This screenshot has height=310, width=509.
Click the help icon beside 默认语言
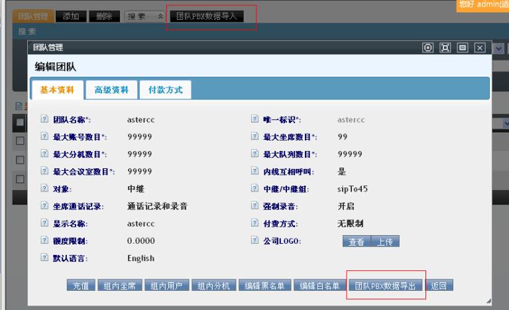click(x=45, y=258)
